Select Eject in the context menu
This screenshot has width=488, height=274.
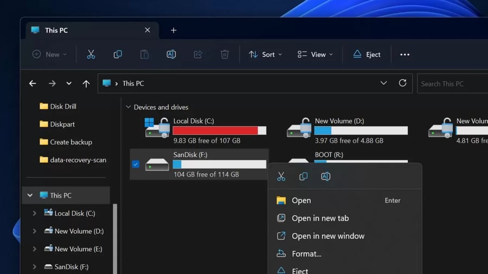pos(345,269)
